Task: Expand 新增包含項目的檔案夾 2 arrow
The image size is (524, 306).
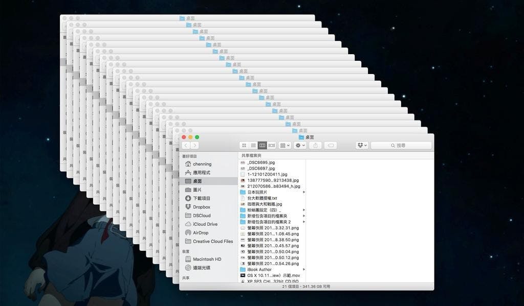Action: click(x=304, y=222)
